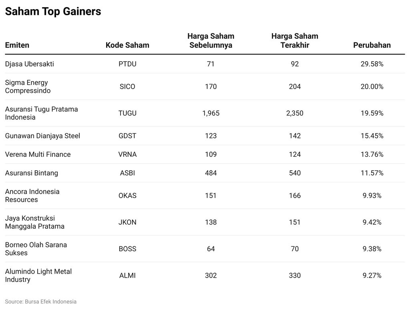
Task: Select Asuransi Tugu Pratama Indonesia cell
Action: point(41,113)
